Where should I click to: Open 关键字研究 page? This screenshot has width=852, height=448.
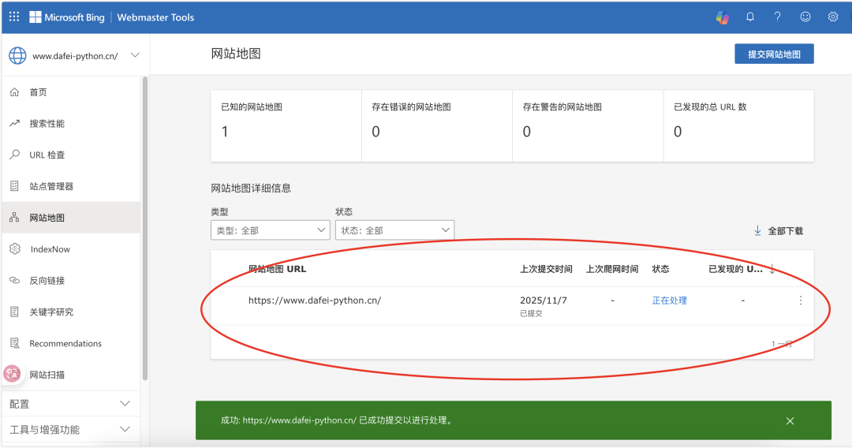[71, 312]
